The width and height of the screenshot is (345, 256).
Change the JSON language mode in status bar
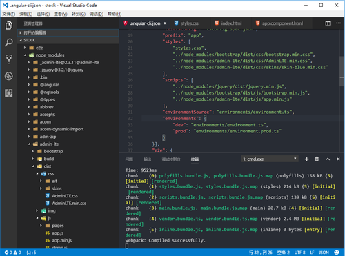[x=324, y=253]
